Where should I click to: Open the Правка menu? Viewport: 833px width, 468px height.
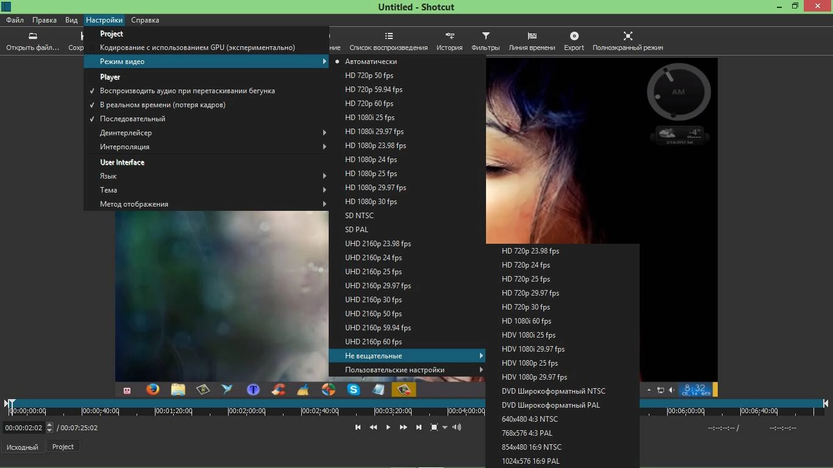pos(45,20)
